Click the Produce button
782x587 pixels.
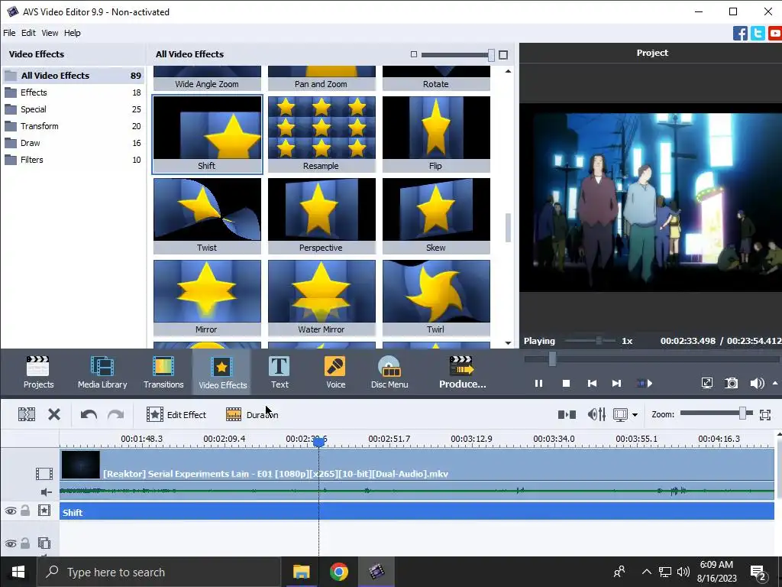[x=462, y=372]
